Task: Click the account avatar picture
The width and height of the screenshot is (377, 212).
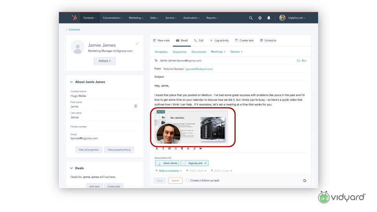Action: pos(282,18)
